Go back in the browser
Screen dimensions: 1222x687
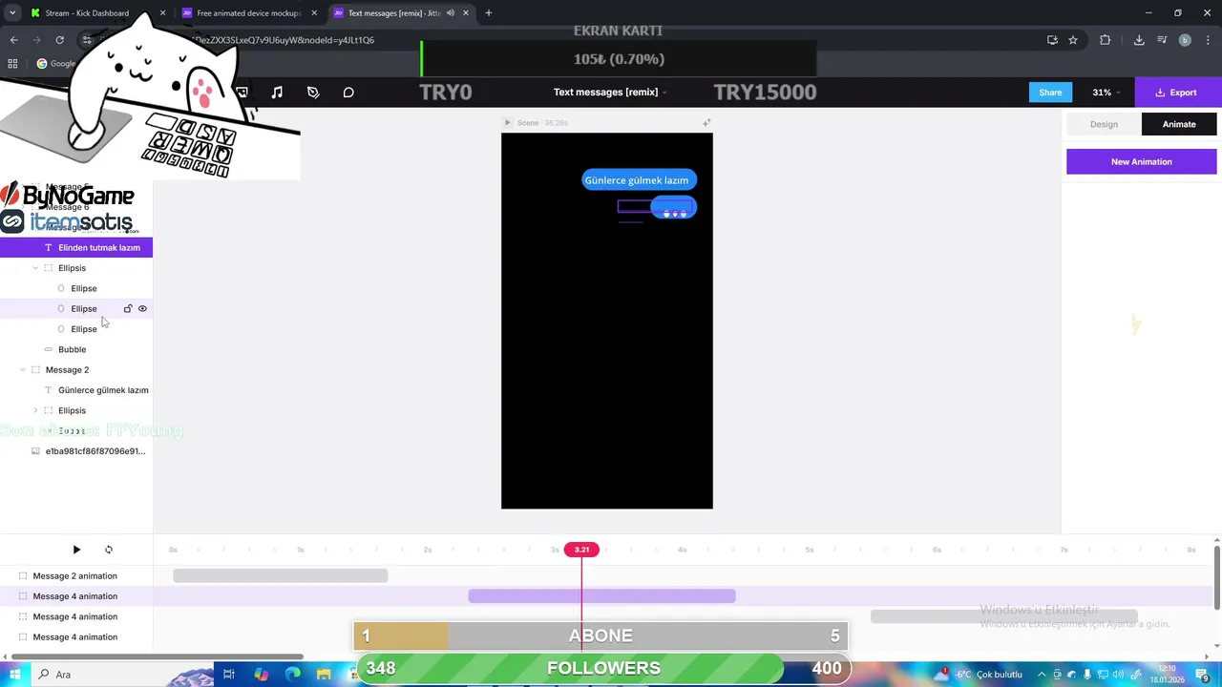tap(13, 40)
